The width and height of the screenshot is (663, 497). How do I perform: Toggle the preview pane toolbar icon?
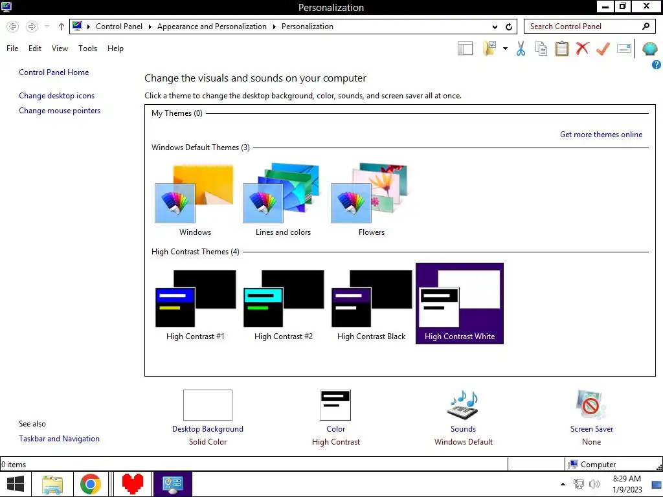(x=465, y=48)
